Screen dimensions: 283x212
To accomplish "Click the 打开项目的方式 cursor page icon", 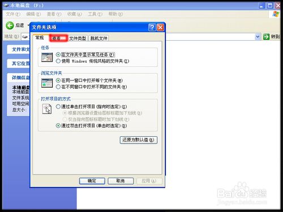I will point(47,109).
